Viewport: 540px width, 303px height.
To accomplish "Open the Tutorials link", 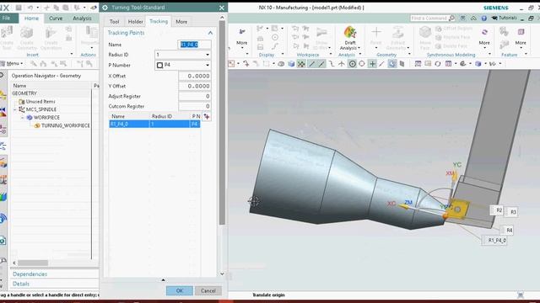I will [x=505, y=18].
